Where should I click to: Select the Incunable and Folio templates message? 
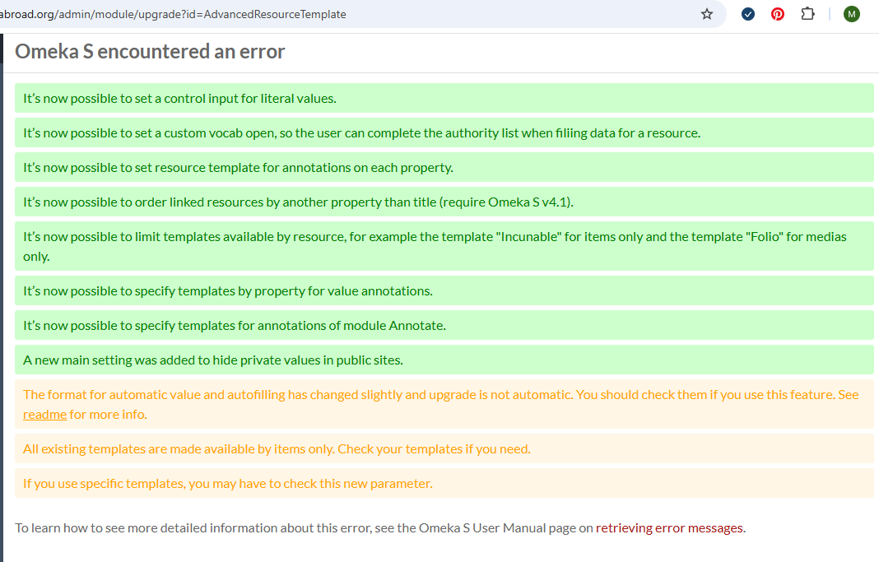[444, 247]
